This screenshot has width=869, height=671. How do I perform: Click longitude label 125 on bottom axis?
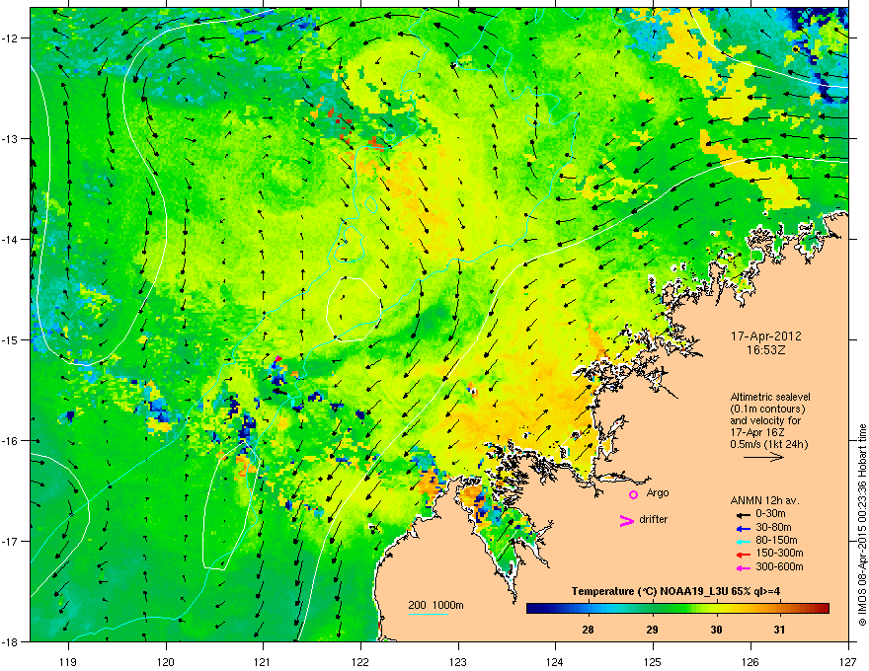coord(653,661)
